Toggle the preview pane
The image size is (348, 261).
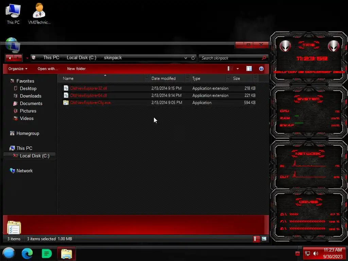[x=249, y=69]
